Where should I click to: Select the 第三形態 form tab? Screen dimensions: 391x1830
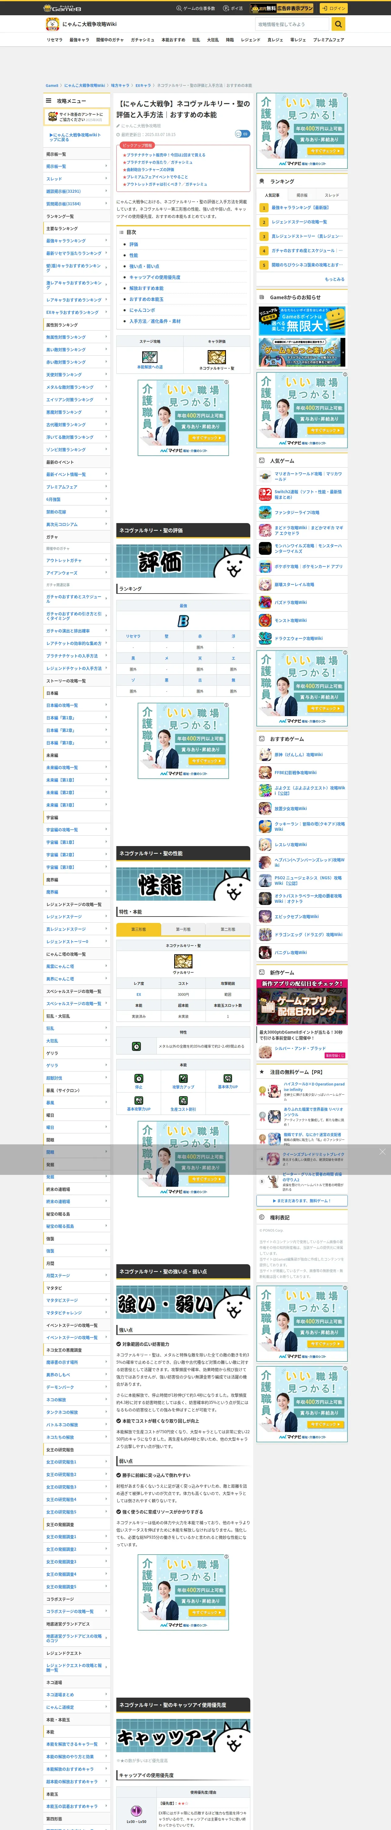click(x=138, y=929)
